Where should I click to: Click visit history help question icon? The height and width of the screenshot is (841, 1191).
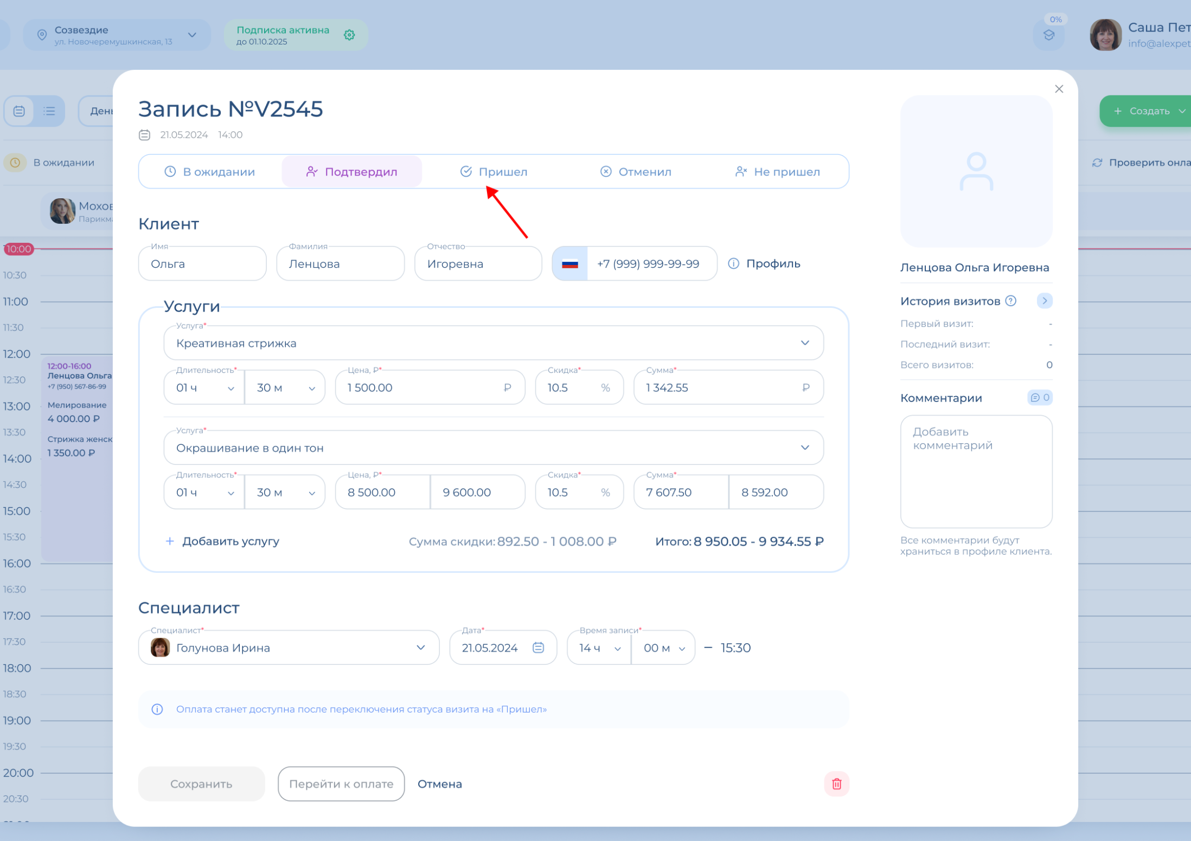1011,301
